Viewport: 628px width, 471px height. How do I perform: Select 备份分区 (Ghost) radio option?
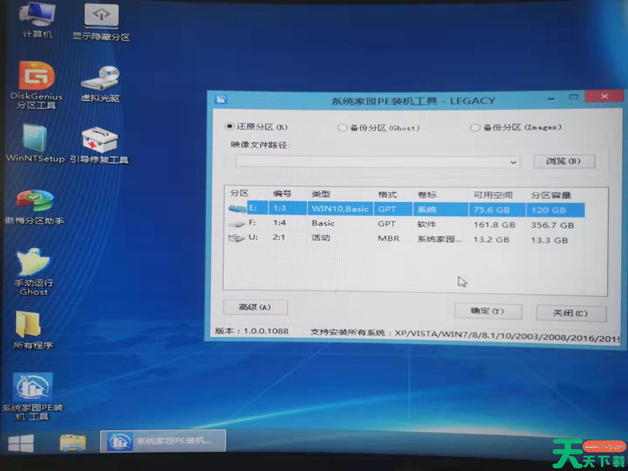pyautogui.click(x=342, y=128)
